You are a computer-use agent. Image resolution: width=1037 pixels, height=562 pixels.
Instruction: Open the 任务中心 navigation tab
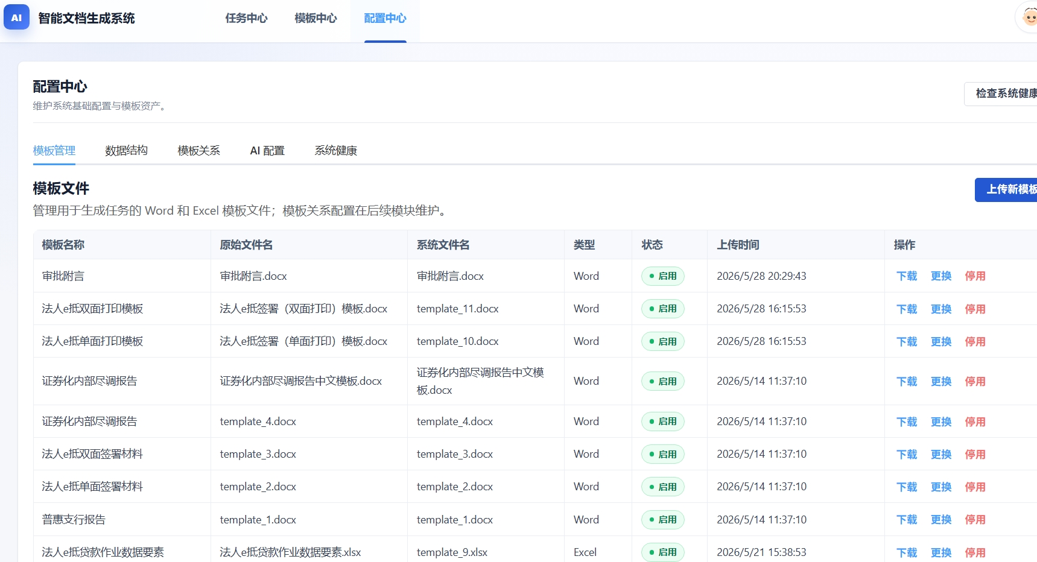tap(246, 18)
